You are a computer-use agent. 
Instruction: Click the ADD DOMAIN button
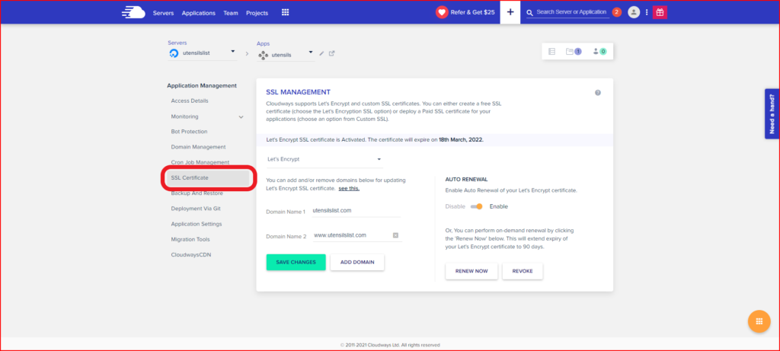(x=357, y=263)
